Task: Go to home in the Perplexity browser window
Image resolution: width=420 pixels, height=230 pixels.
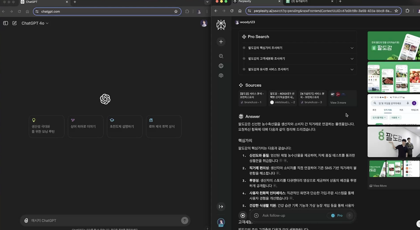Action: [240, 11]
